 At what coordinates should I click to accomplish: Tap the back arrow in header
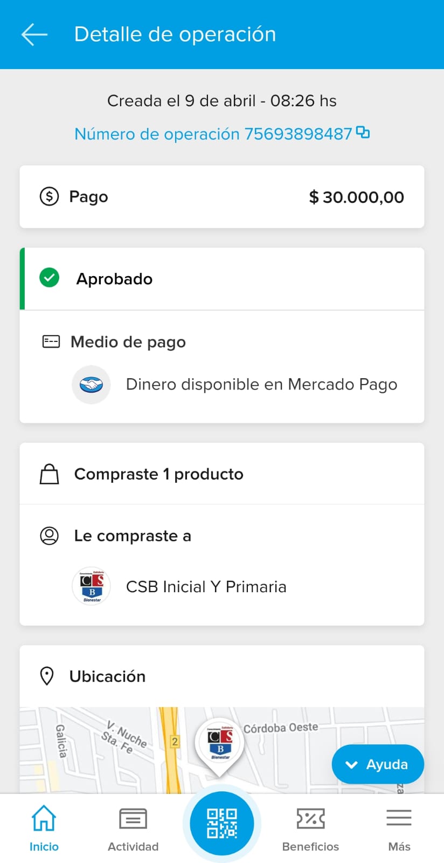(34, 35)
